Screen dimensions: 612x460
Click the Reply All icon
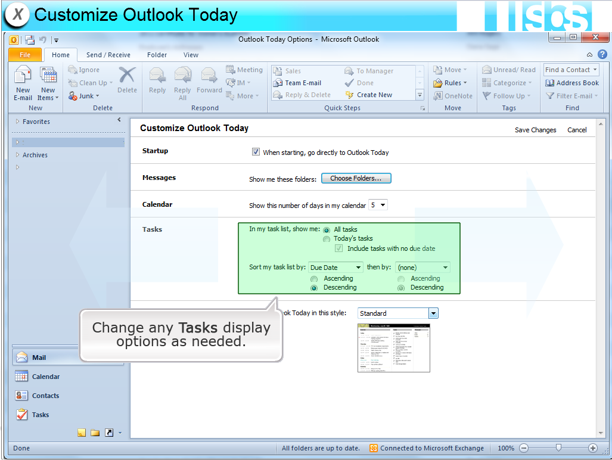click(182, 75)
